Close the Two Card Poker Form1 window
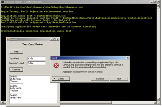This screenshot has width=162, height=107. coord(58,39)
